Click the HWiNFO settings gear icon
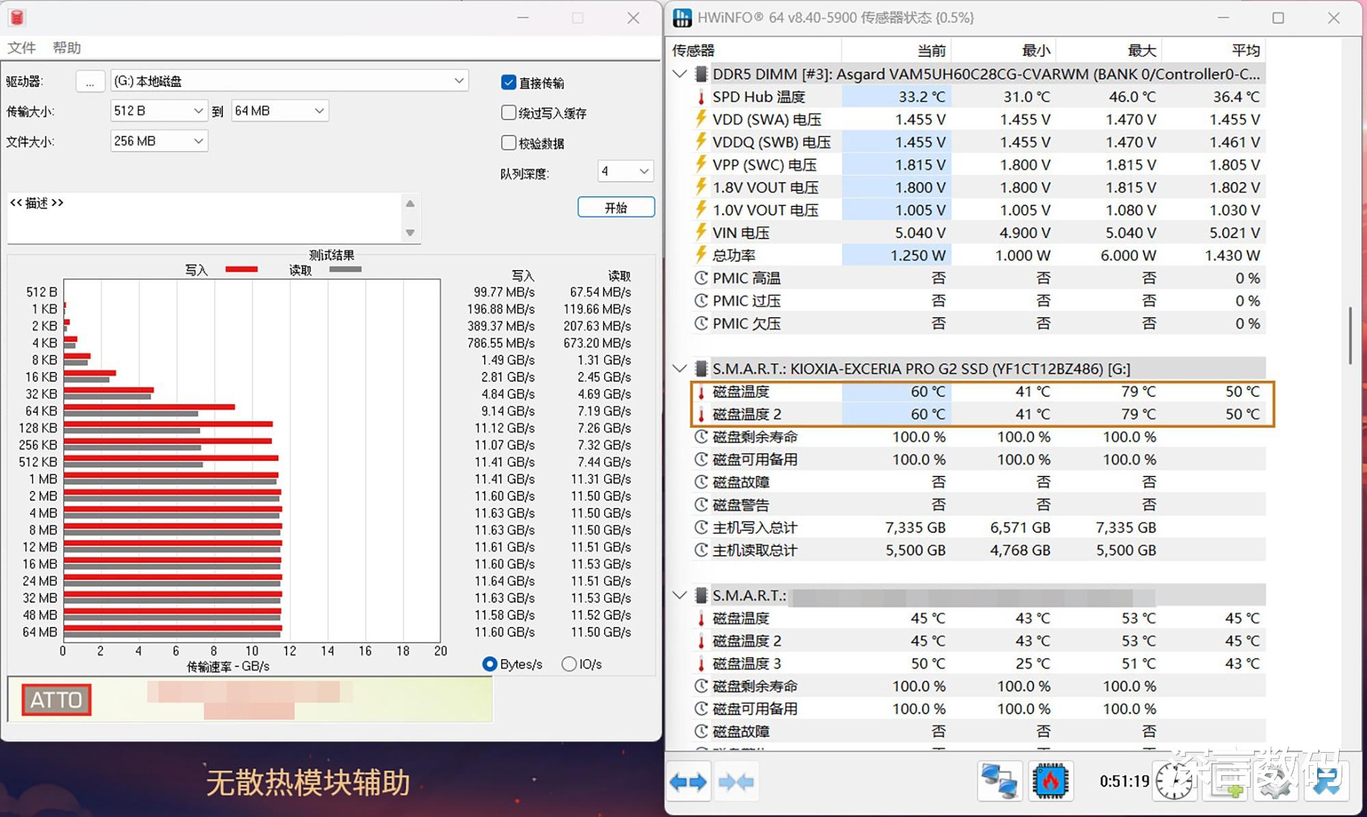 1274,781
